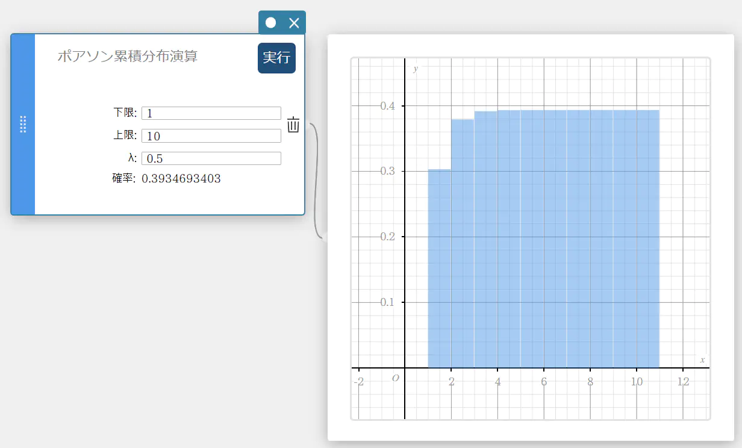Delete the calculation with the trash icon

(x=293, y=125)
